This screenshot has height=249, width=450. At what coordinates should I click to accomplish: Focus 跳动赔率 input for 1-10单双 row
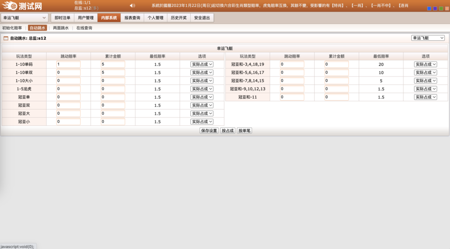coord(68,73)
